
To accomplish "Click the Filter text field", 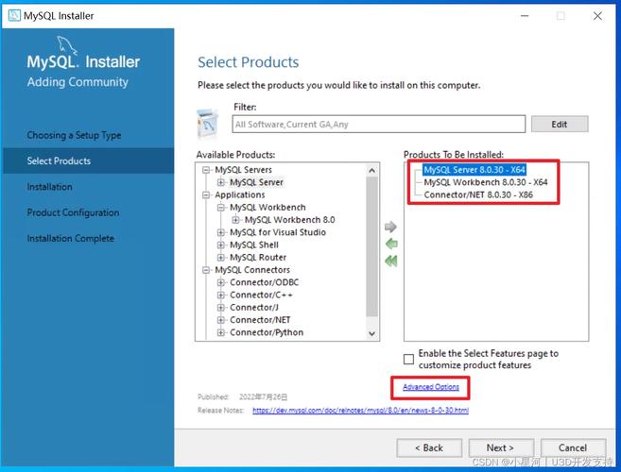I will (x=379, y=125).
